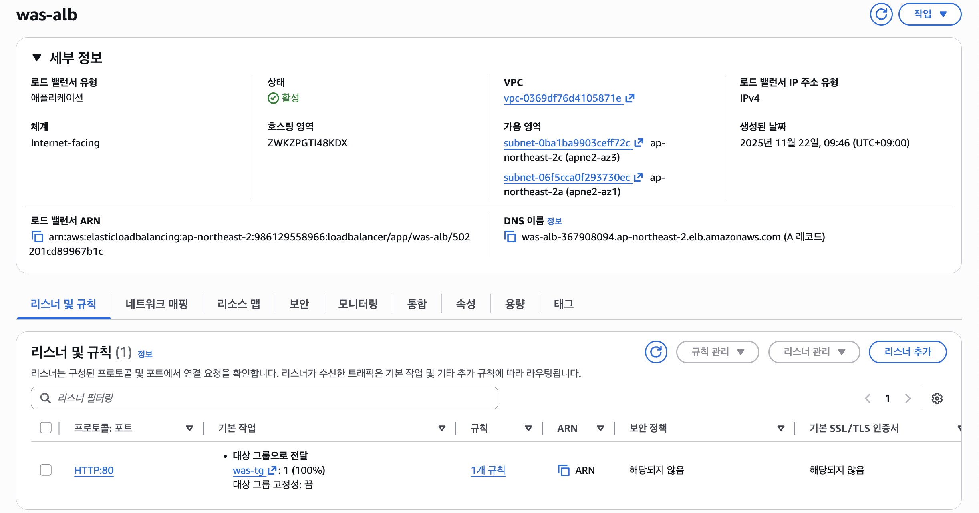979x513 pixels.
Task: Collapse the 세부 정보 section
Action: (37, 58)
